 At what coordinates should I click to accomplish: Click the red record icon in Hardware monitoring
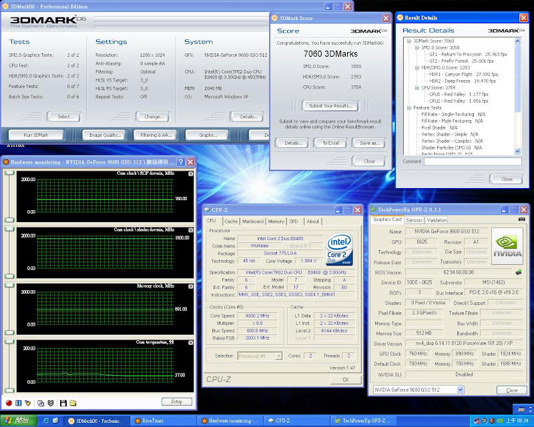(9, 403)
